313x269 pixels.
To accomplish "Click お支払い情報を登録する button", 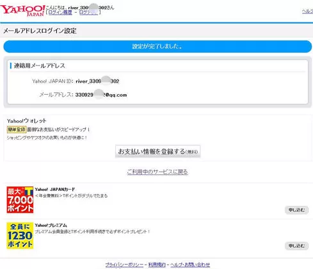I will (x=157, y=151).
